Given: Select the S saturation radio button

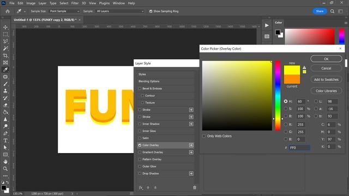Looking at the screenshot, I should point(286,109).
